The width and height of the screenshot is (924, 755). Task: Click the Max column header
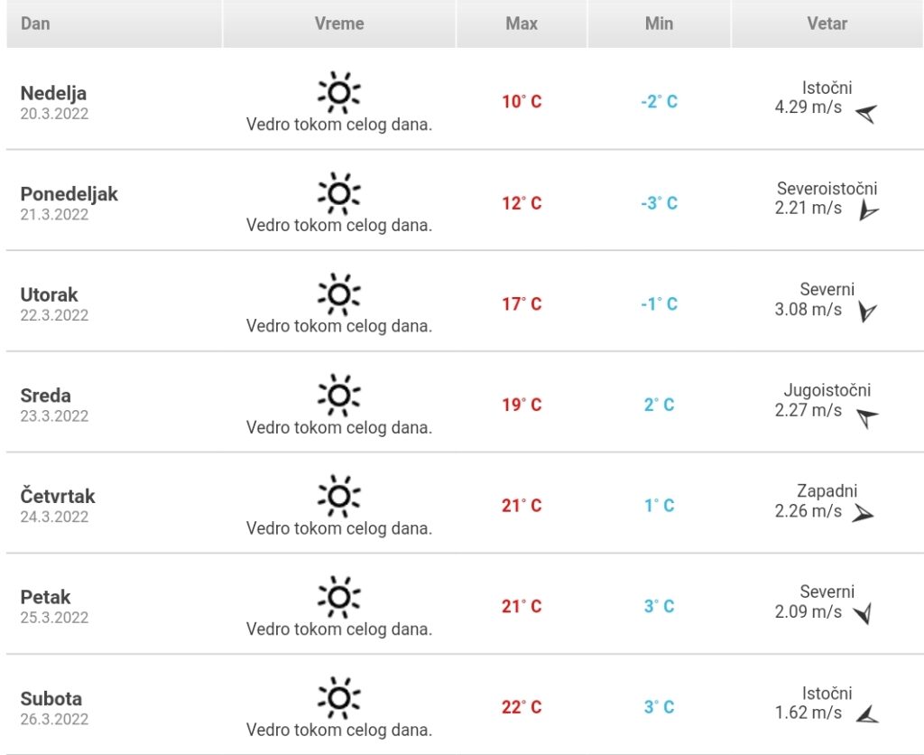click(x=522, y=23)
